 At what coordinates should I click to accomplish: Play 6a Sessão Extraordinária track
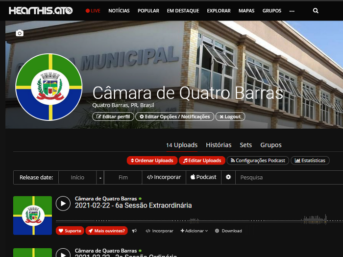coord(63,204)
